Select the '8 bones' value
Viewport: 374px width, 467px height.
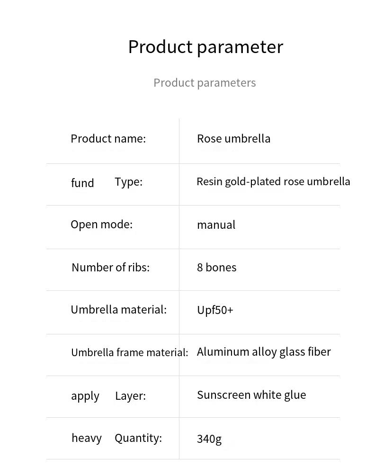click(x=217, y=268)
